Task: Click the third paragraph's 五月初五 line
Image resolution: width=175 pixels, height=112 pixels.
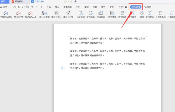Action: click(87, 68)
